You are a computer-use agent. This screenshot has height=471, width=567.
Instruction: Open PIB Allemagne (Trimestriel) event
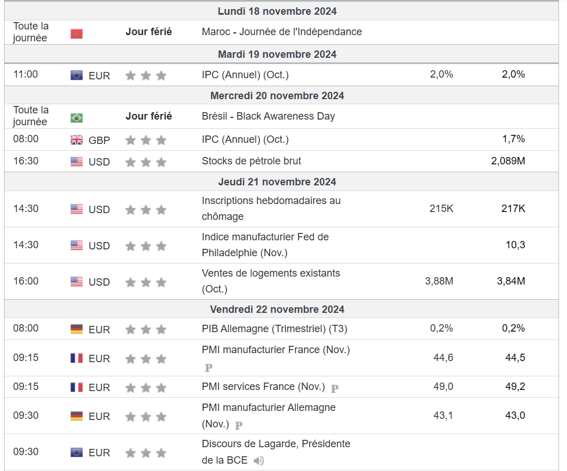tap(274, 328)
